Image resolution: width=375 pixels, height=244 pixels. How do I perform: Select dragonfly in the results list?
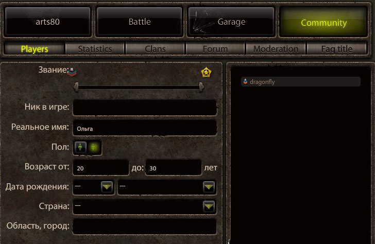coord(301,82)
